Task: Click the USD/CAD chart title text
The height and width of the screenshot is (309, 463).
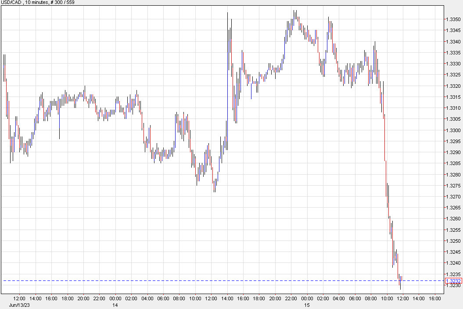Action: point(37,2)
